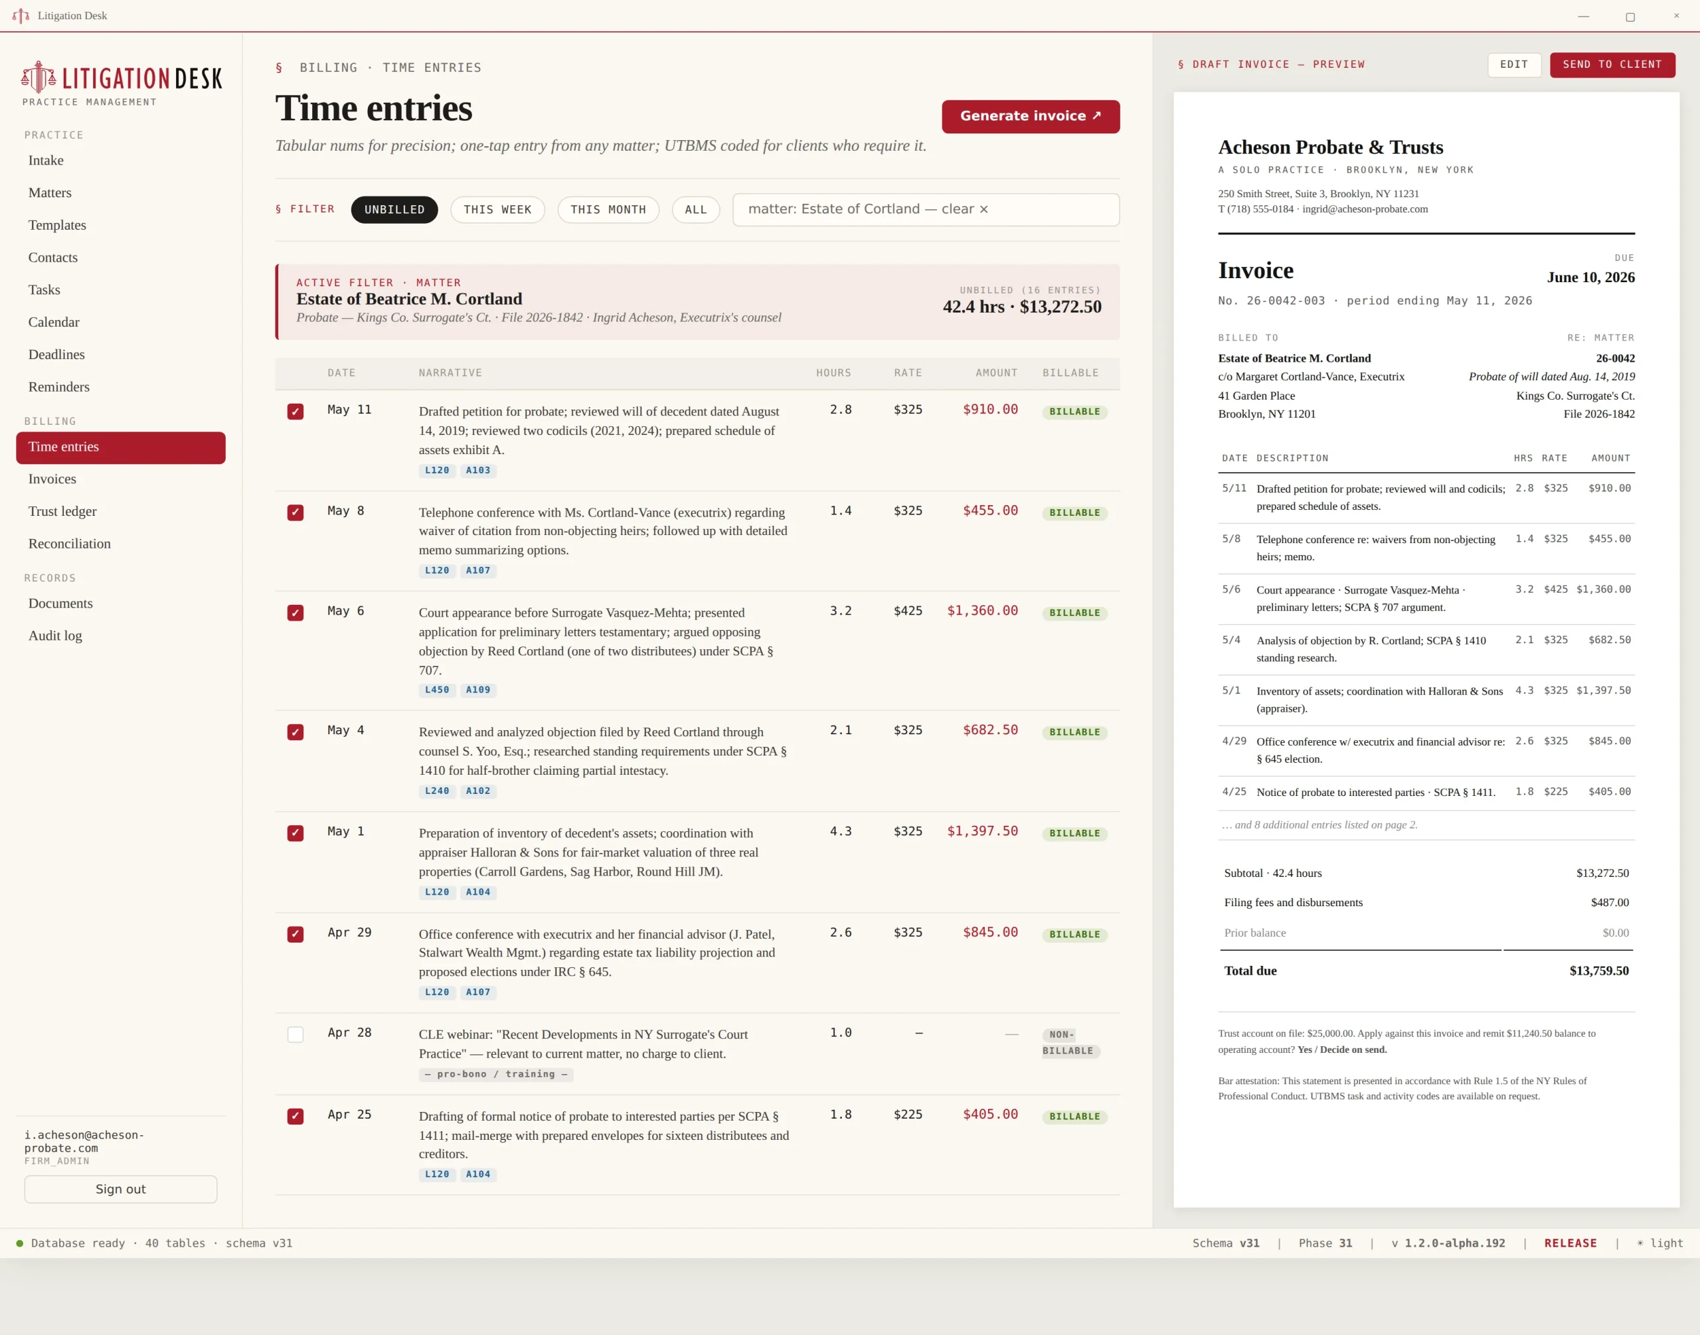Click the ingrid@acheson-probate.com email
Image resolution: width=1700 pixels, height=1335 pixels.
coord(1365,210)
